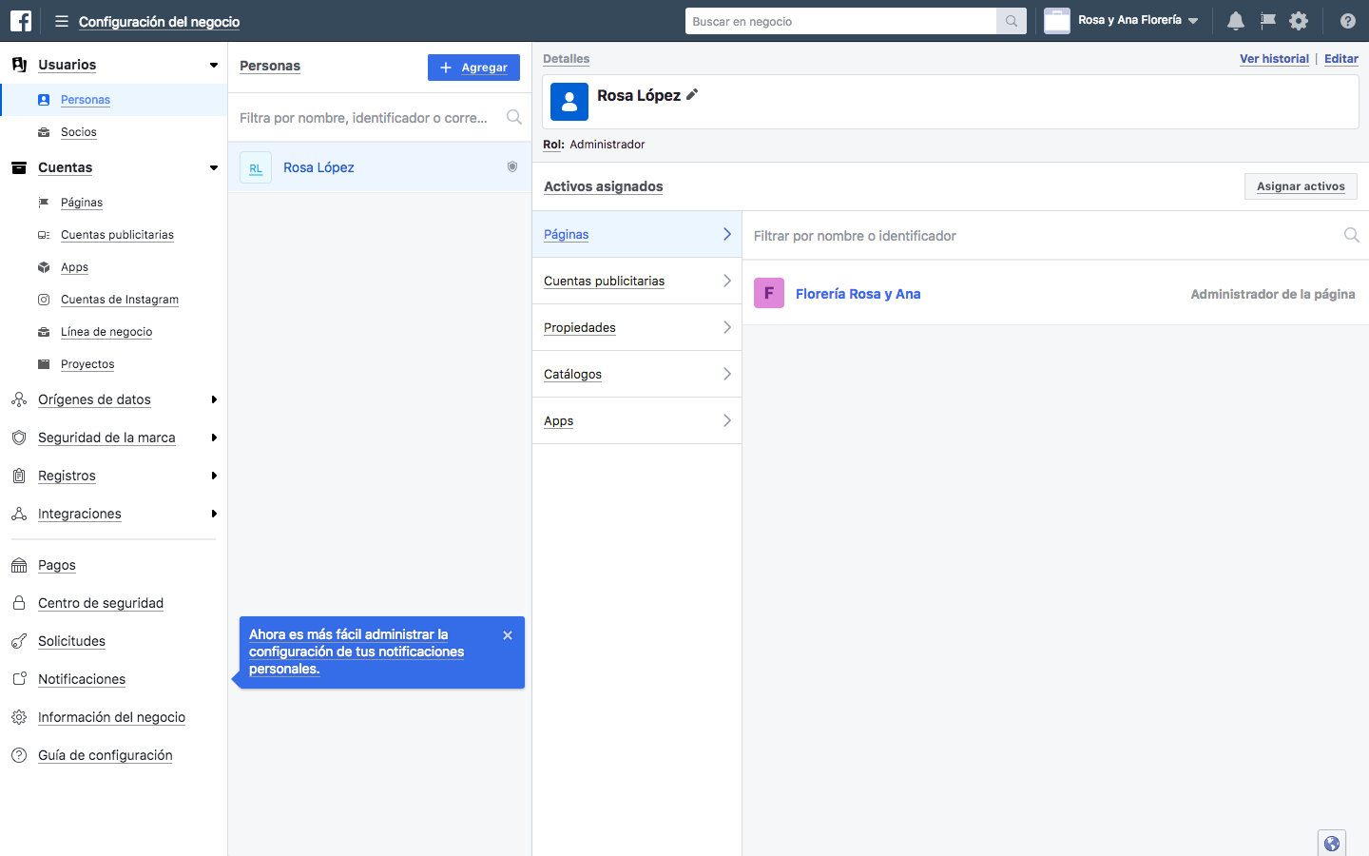Click the Configuración del negocio title
Viewport: 1369px width, 856px height.
[159, 22]
